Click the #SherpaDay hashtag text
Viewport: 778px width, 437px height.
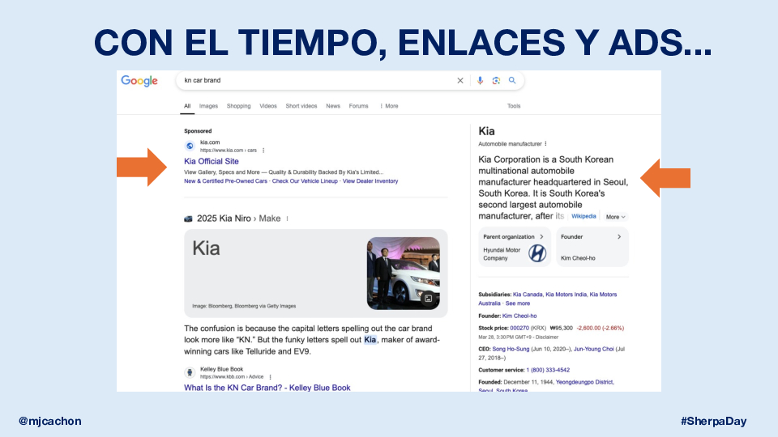coord(713,421)
